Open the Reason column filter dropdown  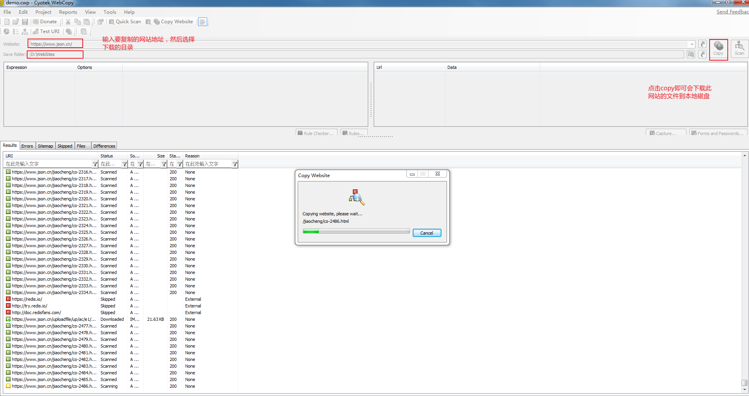coord(235,164)
